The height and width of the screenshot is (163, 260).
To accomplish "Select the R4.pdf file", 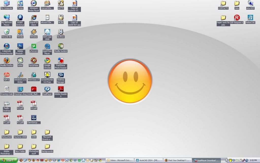I will point(34,105).
